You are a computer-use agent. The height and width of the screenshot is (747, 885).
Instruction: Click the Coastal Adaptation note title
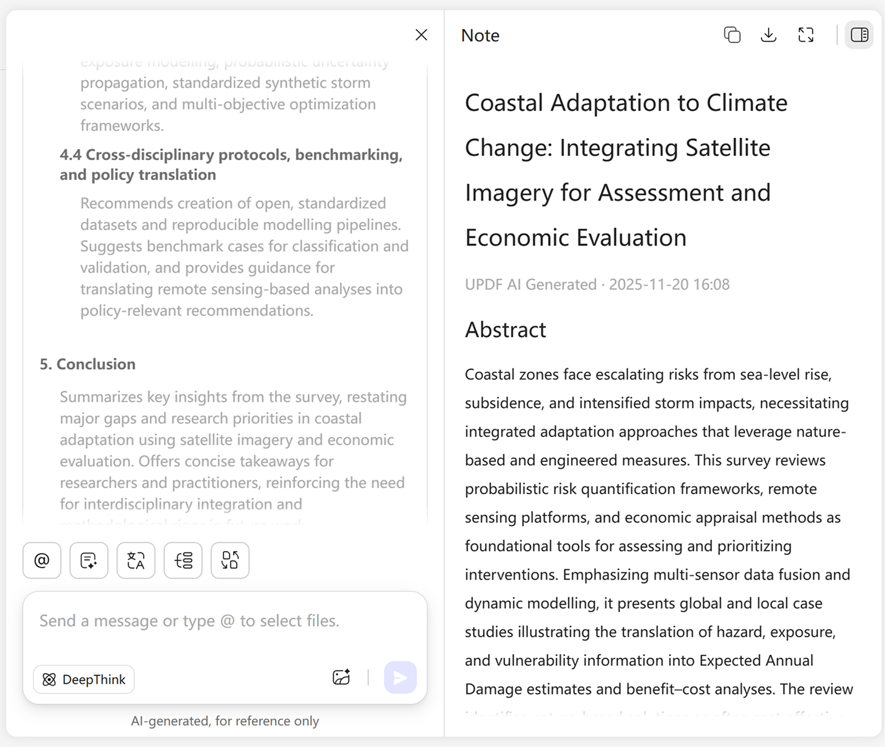[626, 170]
